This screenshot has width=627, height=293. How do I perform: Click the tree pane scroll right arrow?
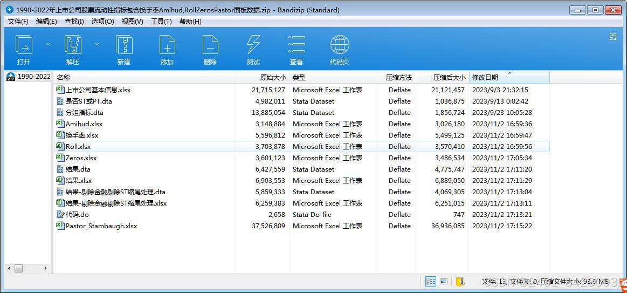tap(45, 269)
